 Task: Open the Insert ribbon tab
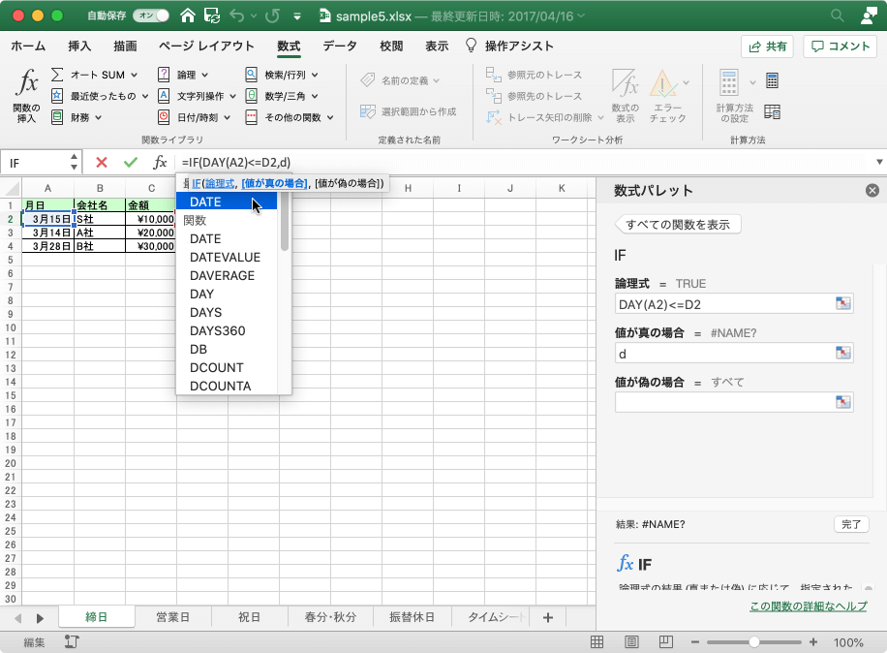point(79,46)
